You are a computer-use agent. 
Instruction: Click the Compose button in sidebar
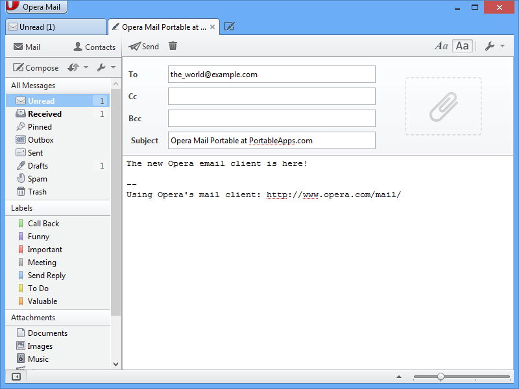click(36, 68)
